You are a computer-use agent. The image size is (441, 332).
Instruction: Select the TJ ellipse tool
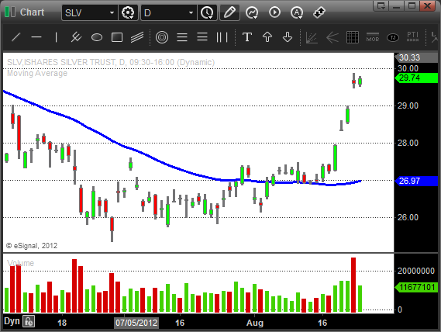(393, 37)
